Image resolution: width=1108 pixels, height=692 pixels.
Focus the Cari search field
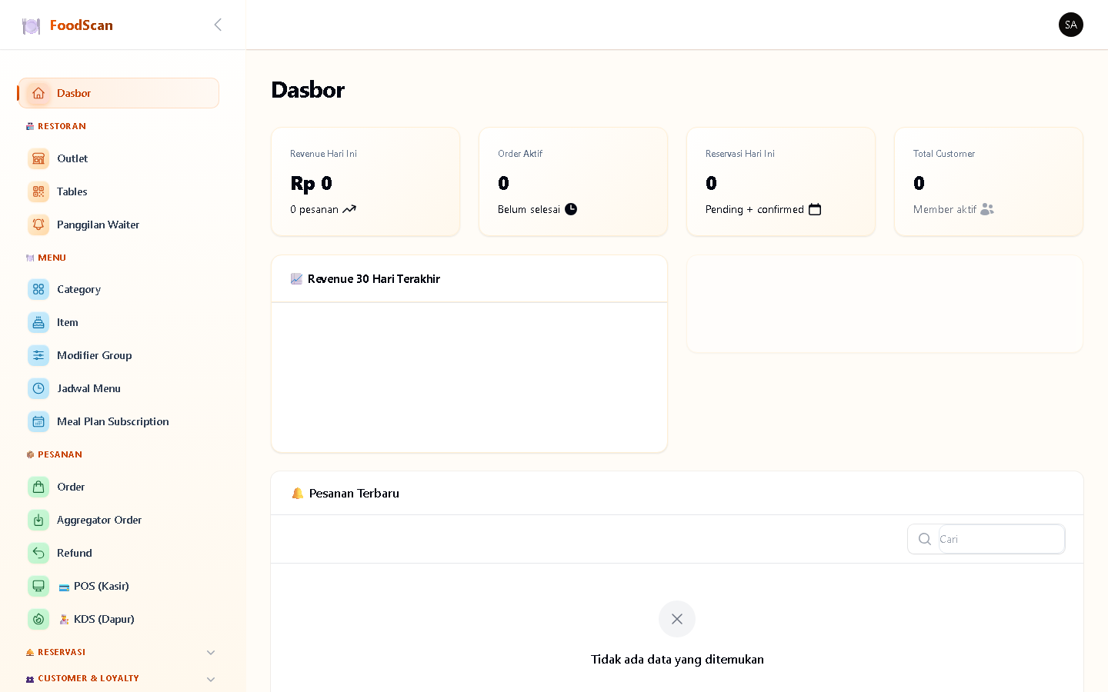click(x=1001, y=539)
